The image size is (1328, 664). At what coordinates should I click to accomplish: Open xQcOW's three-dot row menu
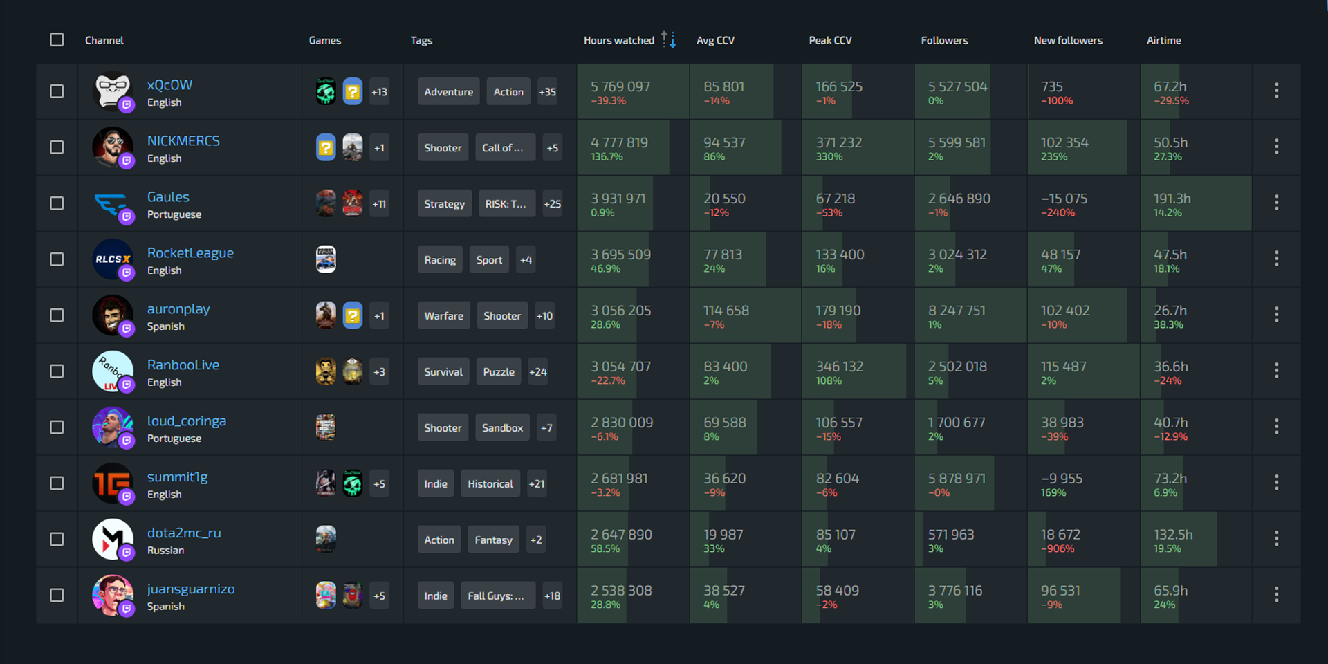(1276, 91)
